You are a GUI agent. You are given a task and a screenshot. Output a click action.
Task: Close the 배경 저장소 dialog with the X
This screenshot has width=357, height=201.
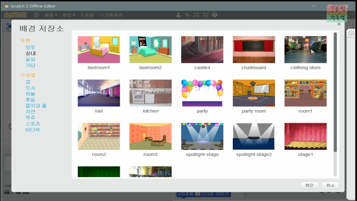(x=339, y=24)
